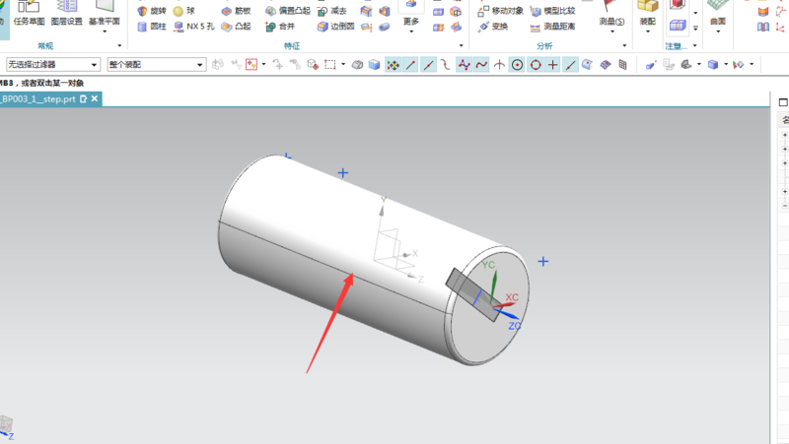Click the 变换 (Transform) tool

(493, 27)
